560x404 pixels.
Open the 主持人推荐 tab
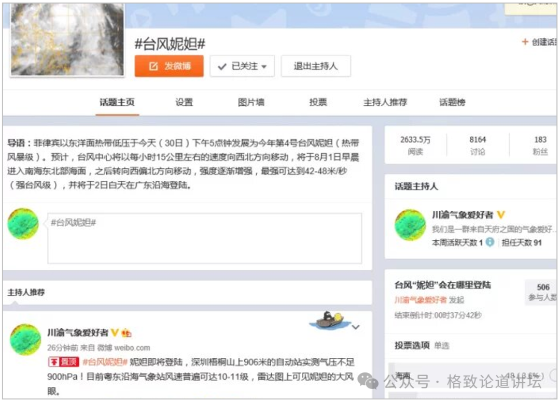pyautogui.click(x=385, y=103)
